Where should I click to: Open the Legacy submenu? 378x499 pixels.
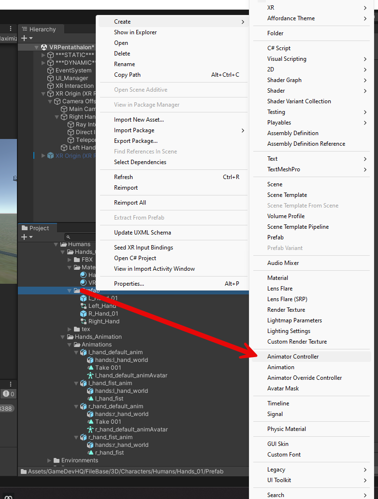312,470
